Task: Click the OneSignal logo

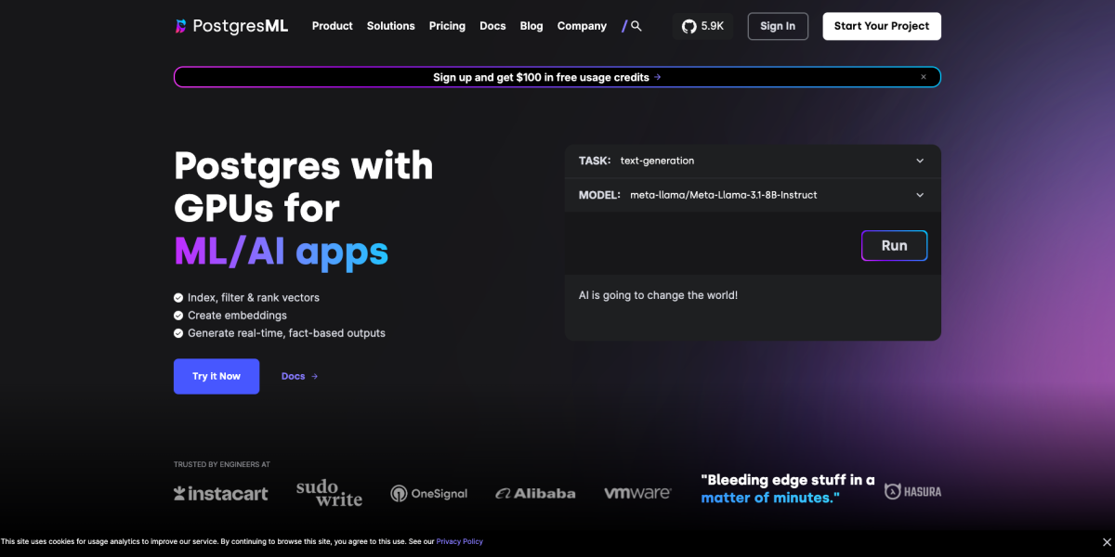Action: (428, 494)
